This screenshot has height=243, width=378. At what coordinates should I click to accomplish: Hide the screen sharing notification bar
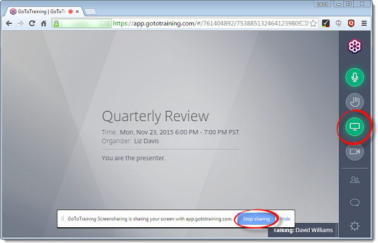click(x=285, y=219)
